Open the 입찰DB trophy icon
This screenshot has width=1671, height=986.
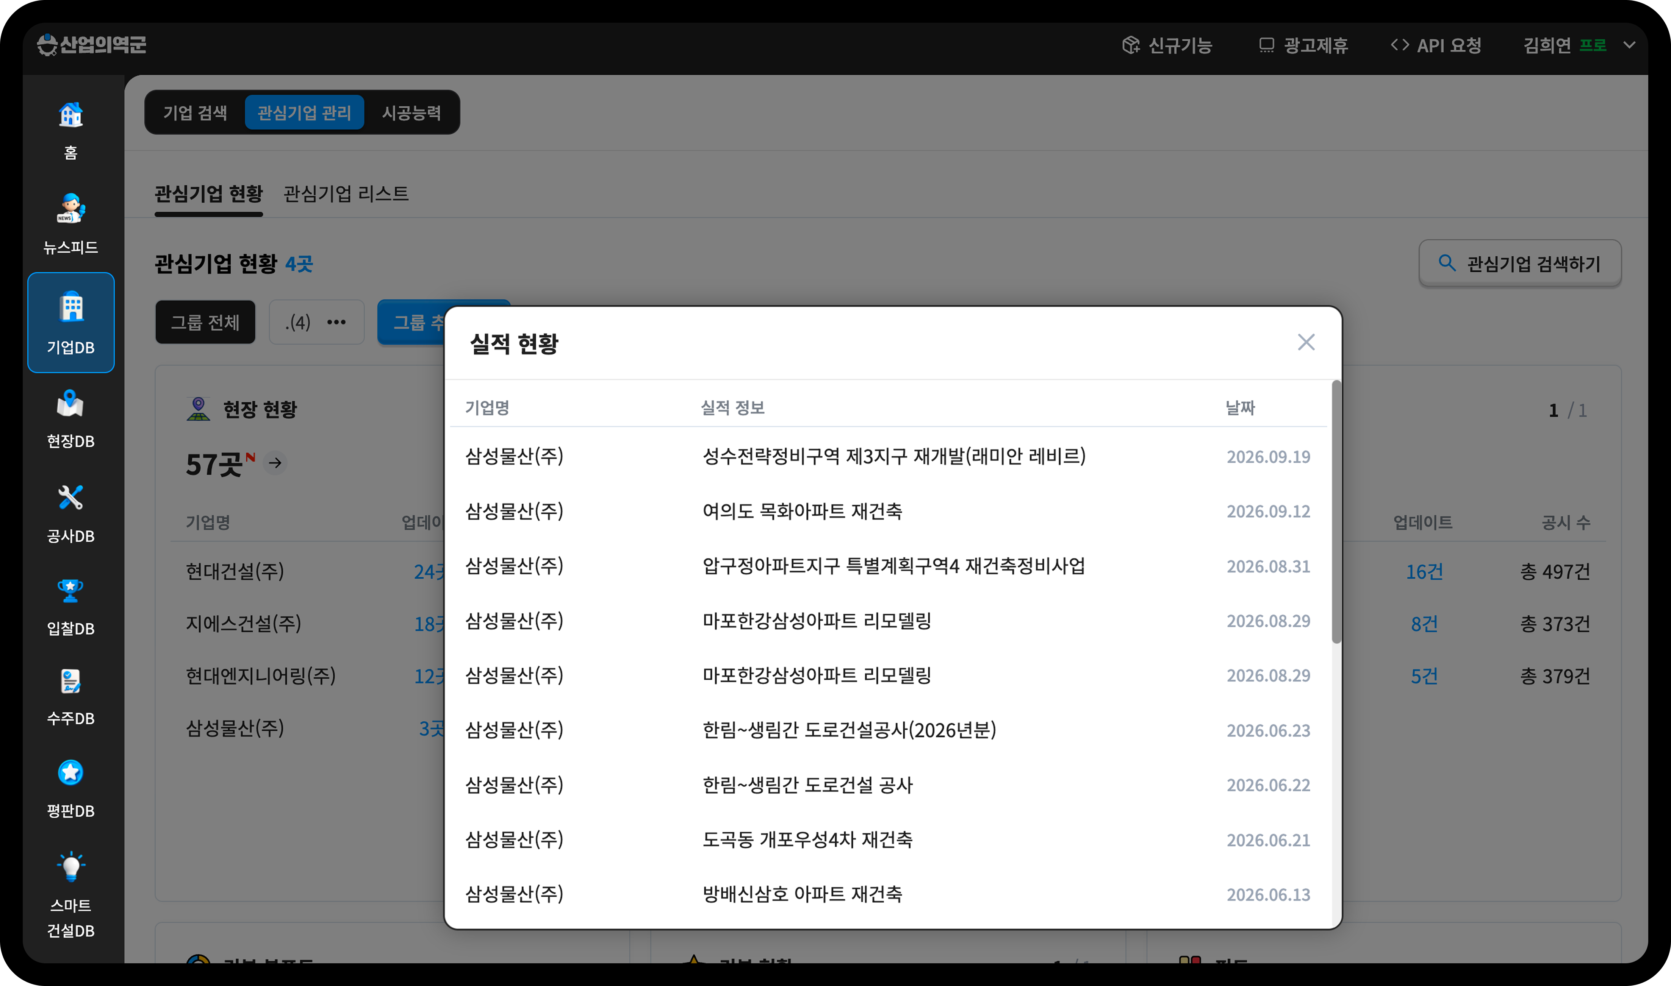point(70,590)
